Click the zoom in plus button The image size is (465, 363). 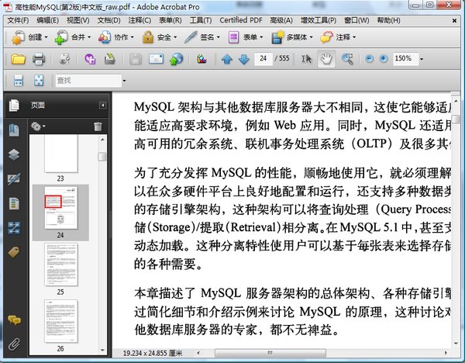tap(384, 59)
